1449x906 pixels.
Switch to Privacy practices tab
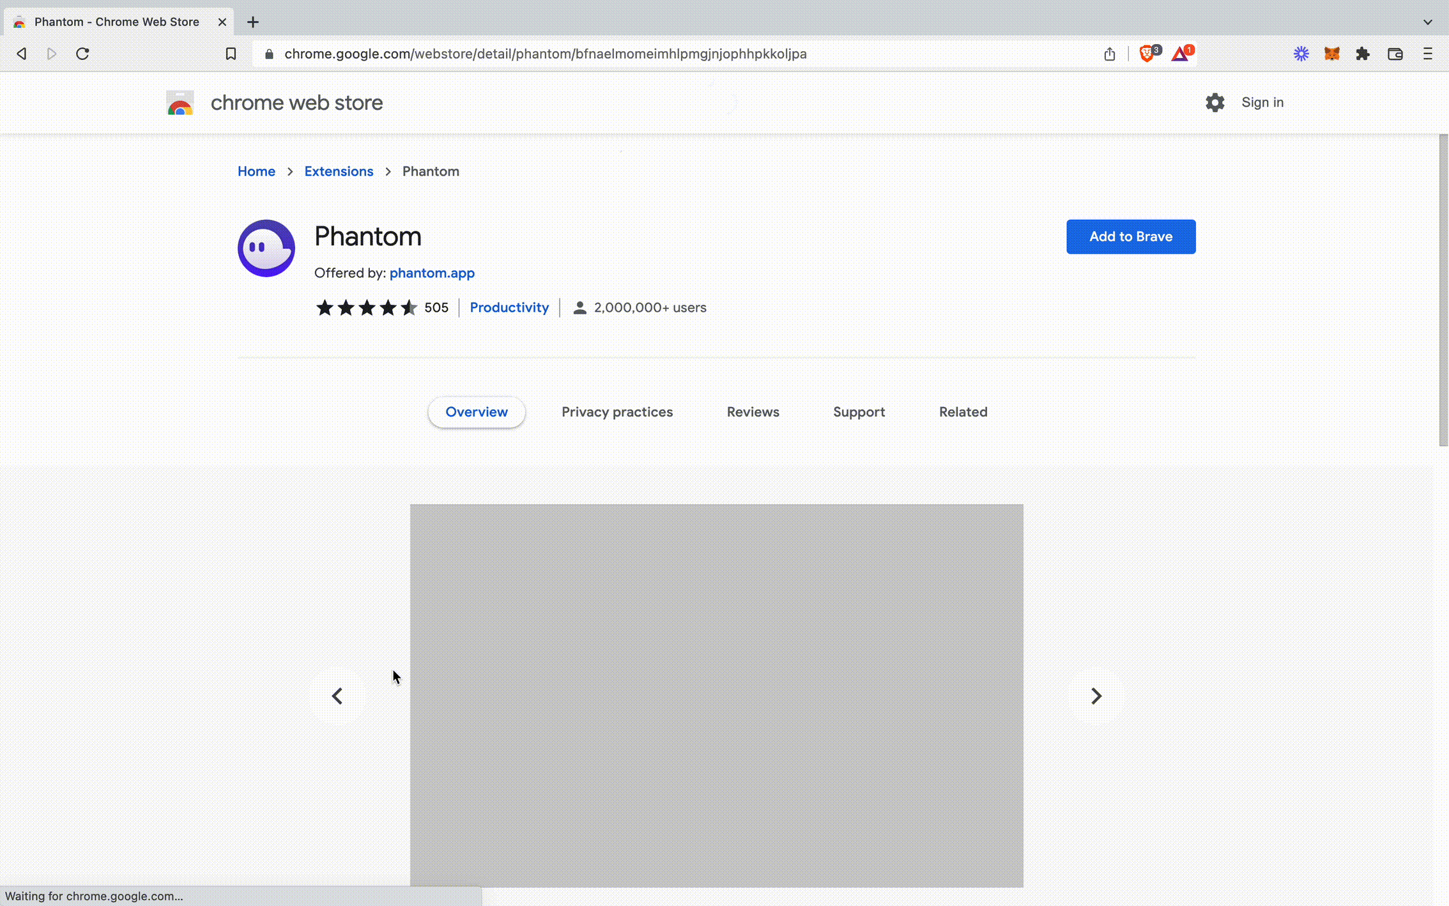(x=617, y=412)
